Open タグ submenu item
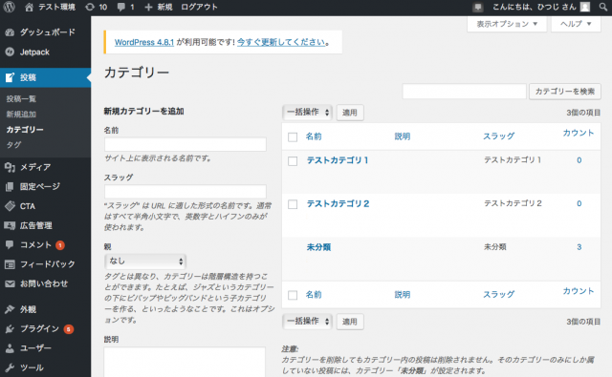Viewport: 612px width, 377px height. [13, 144]
